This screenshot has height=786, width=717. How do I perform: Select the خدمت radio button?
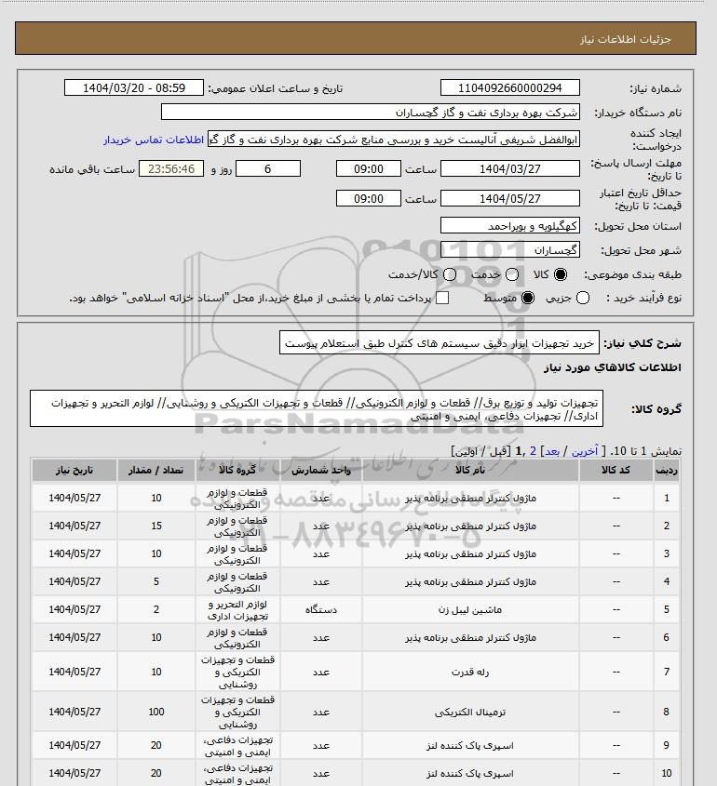click(x=512, y=274)
